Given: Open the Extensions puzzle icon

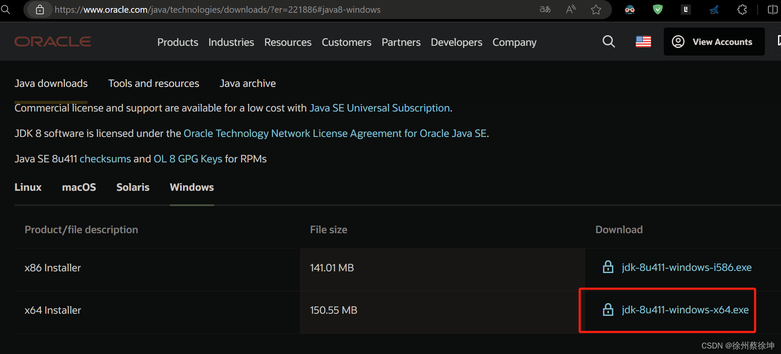Looking at the screenshot, I should point(742,9).
